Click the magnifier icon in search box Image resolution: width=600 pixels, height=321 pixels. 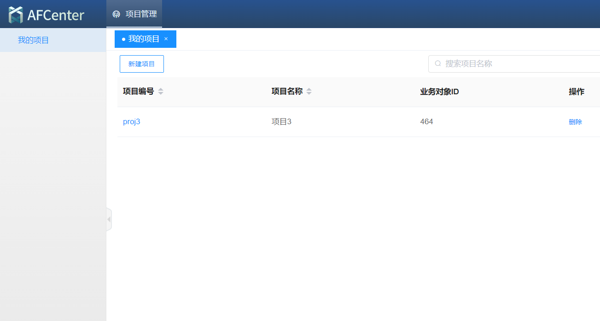(x=438, y=63)
